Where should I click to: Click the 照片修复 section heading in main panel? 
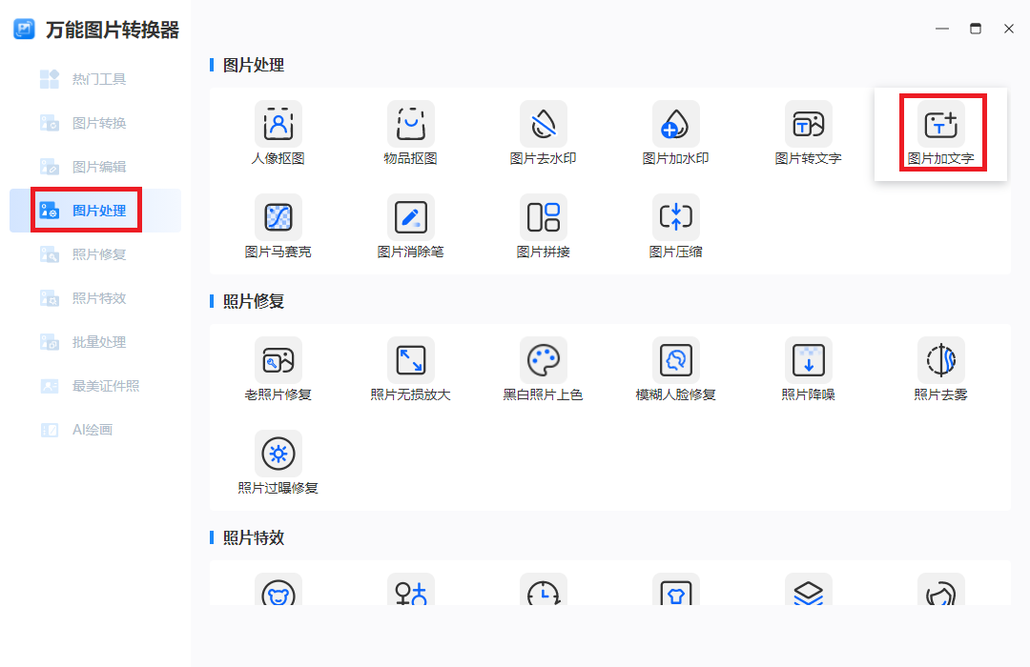point(254,301)
